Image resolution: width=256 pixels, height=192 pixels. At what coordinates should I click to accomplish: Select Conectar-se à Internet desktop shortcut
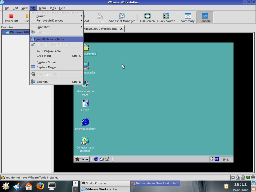pyautogui.click(x=85, y=144)
